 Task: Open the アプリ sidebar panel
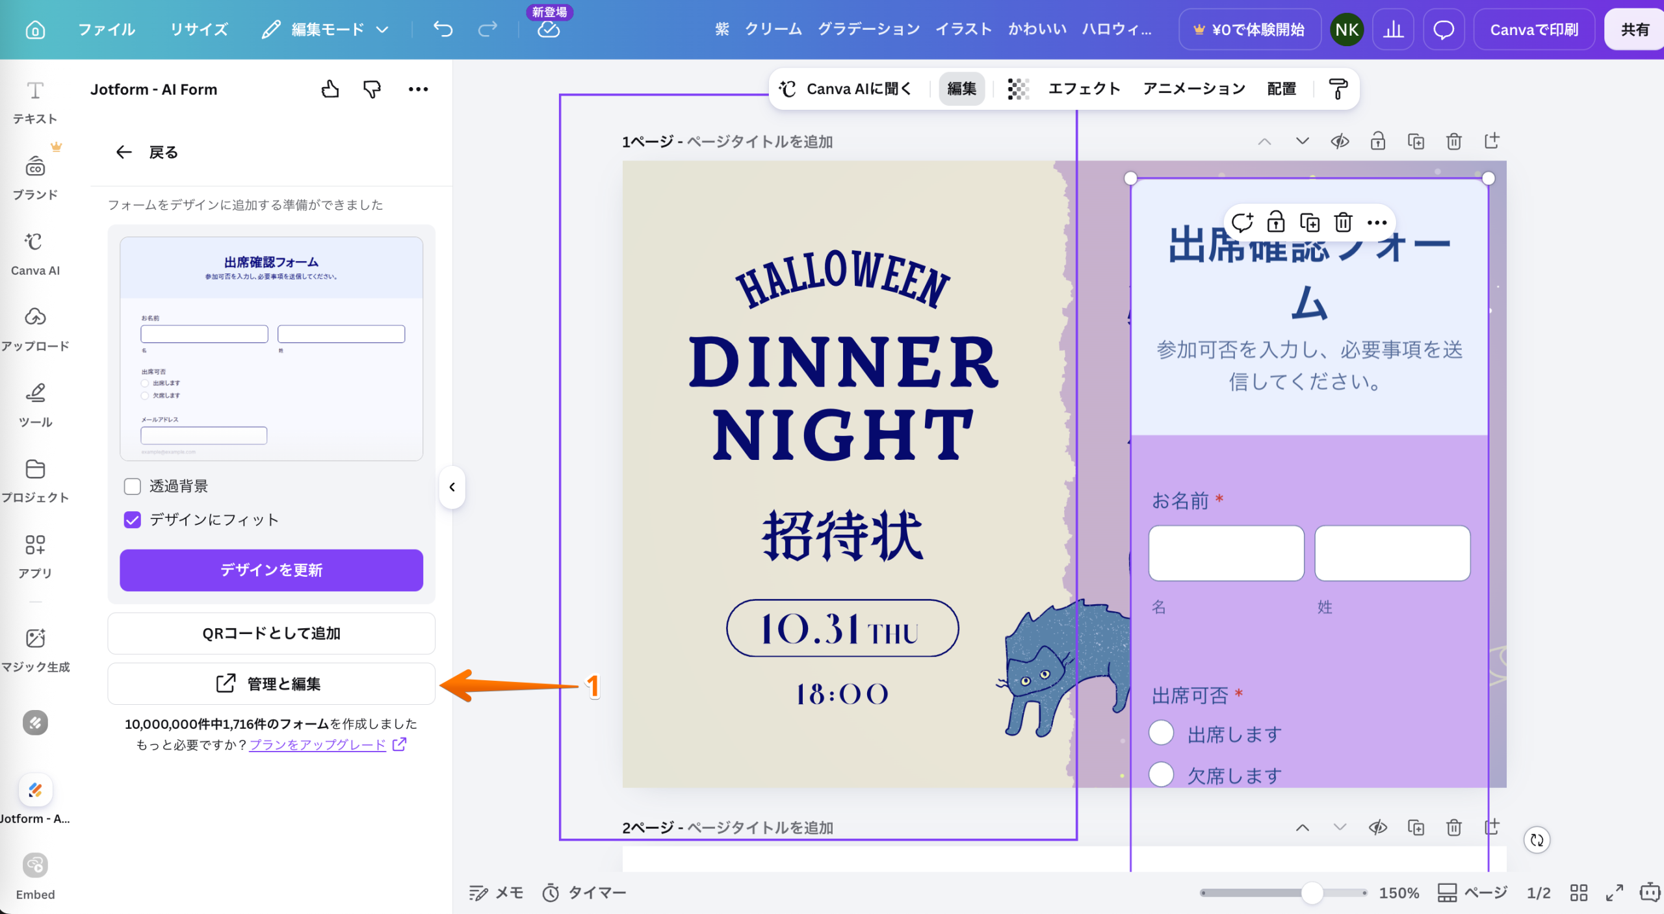point(35,556)
